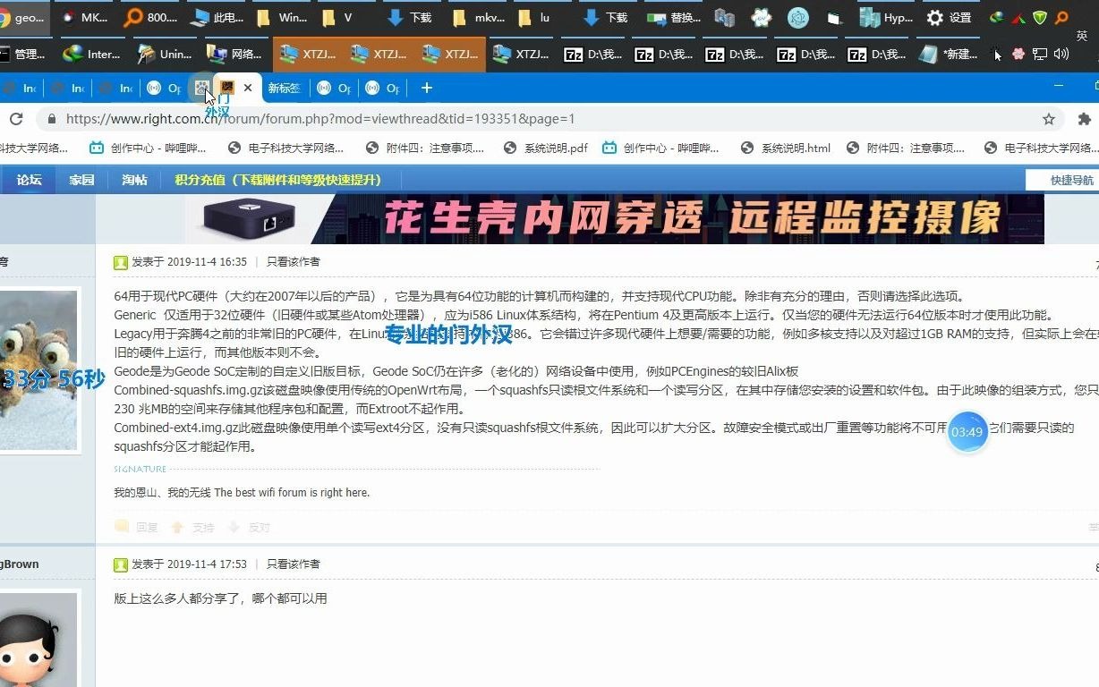Open the Hyp... Hyper-V taskbar item
This screenshot has width=1099, height=687.
[x=886, y=17]
